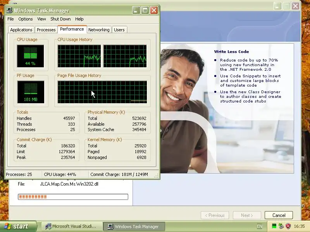Open the Options menu

coord(26,19)
